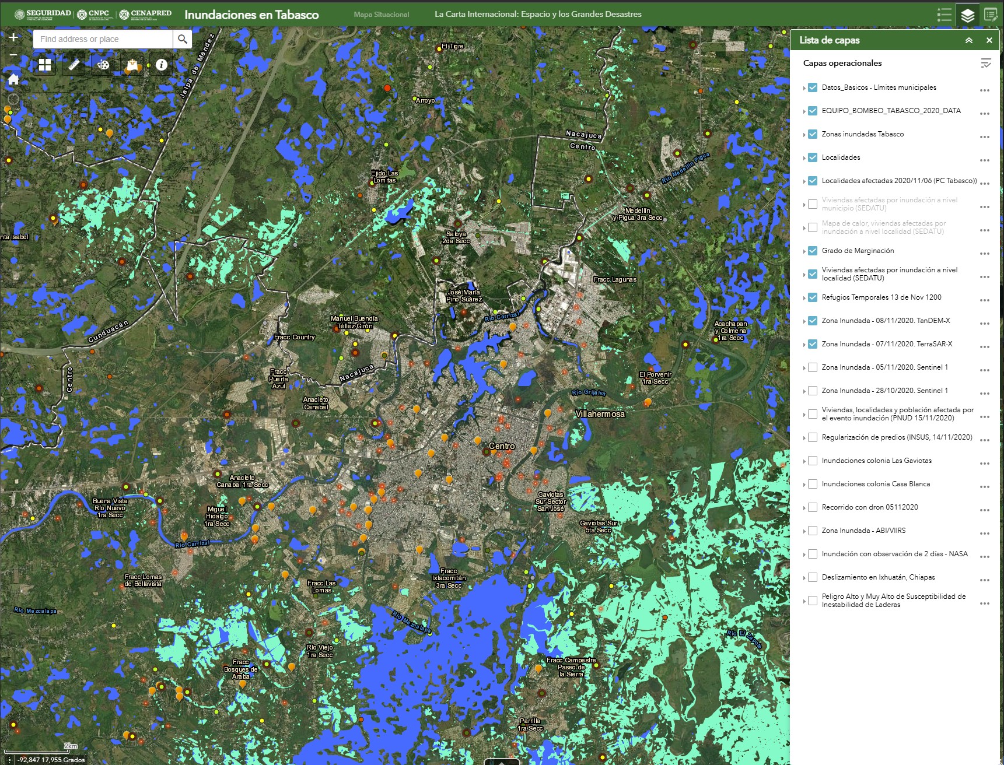
Task: Zoom in the map with plus button
Action: (13, 37)
